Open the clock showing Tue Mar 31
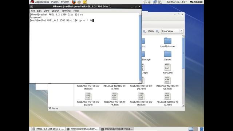 [x=177, y=2]
